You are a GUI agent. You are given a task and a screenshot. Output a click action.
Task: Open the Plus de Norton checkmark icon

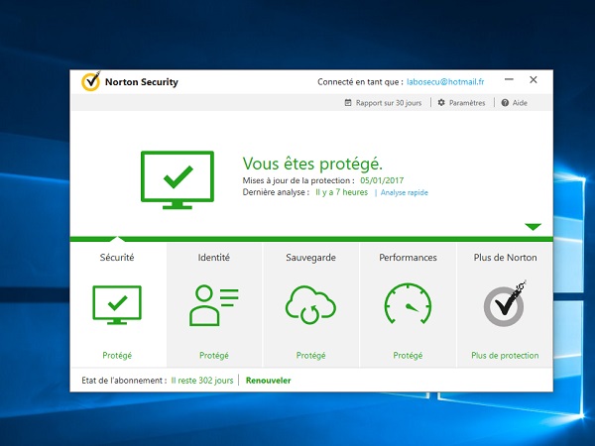tap(505, 303)
